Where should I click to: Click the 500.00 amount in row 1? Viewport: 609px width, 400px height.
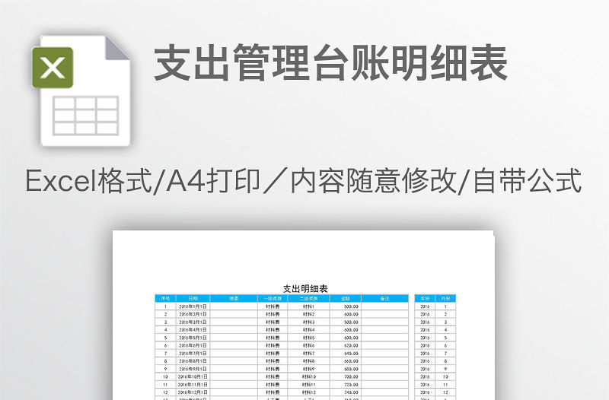(x=346, y=306)
